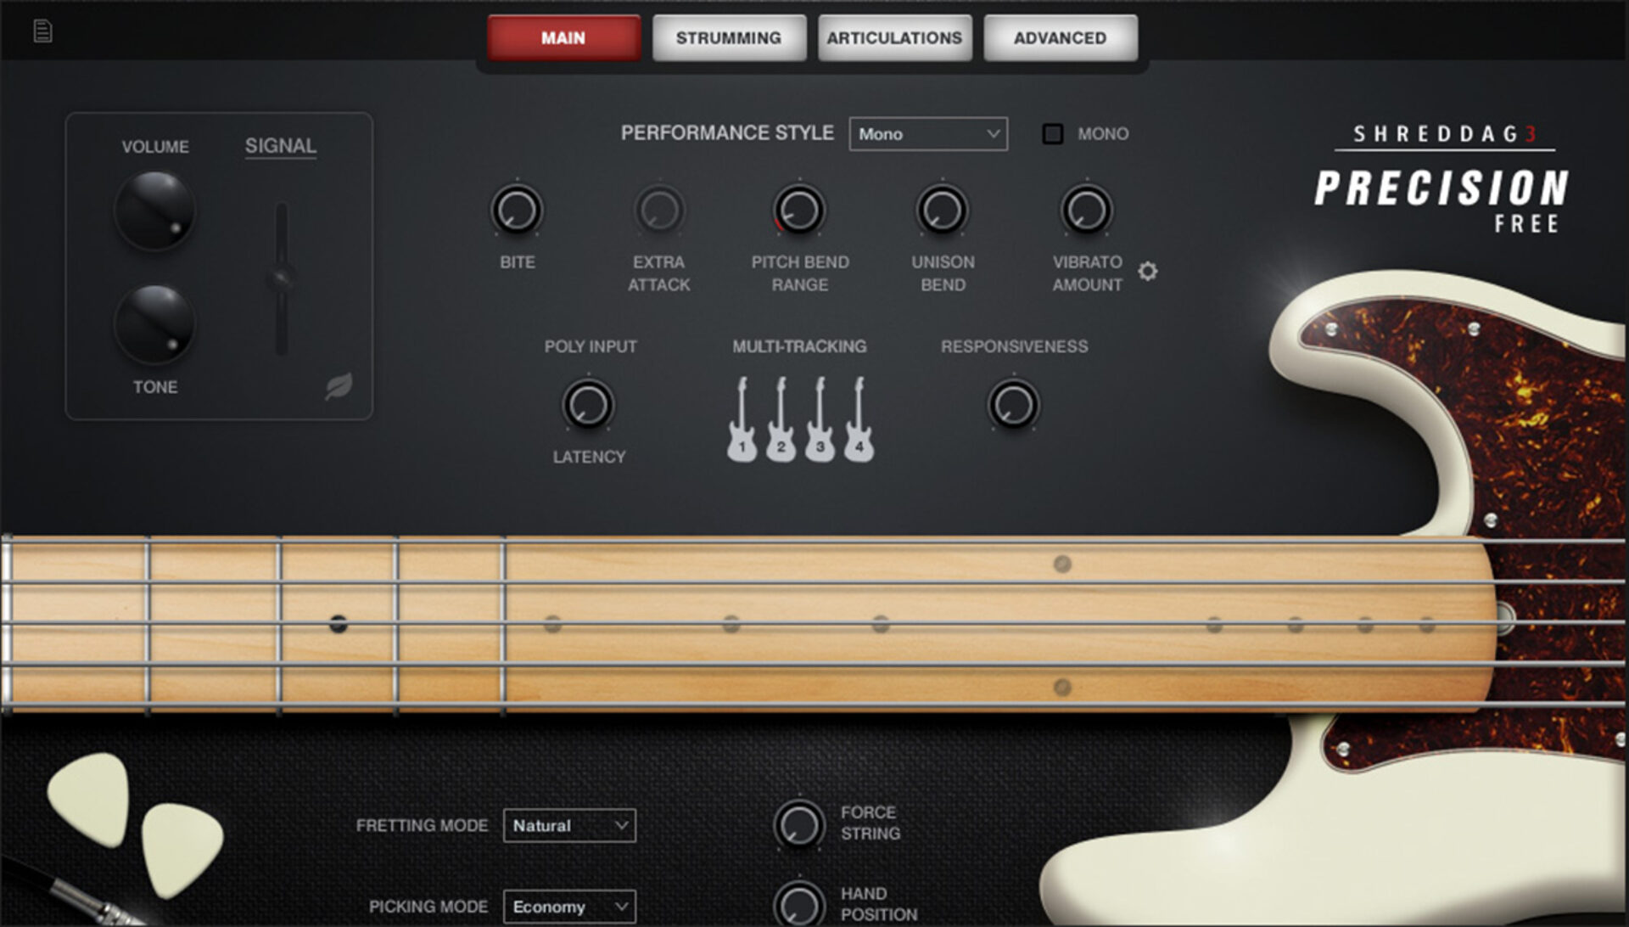Image resolution: width=1629 pixels, height=927 pixels.
Task: Click the Pitch Bend Range knob
Action: pos(798,210)
